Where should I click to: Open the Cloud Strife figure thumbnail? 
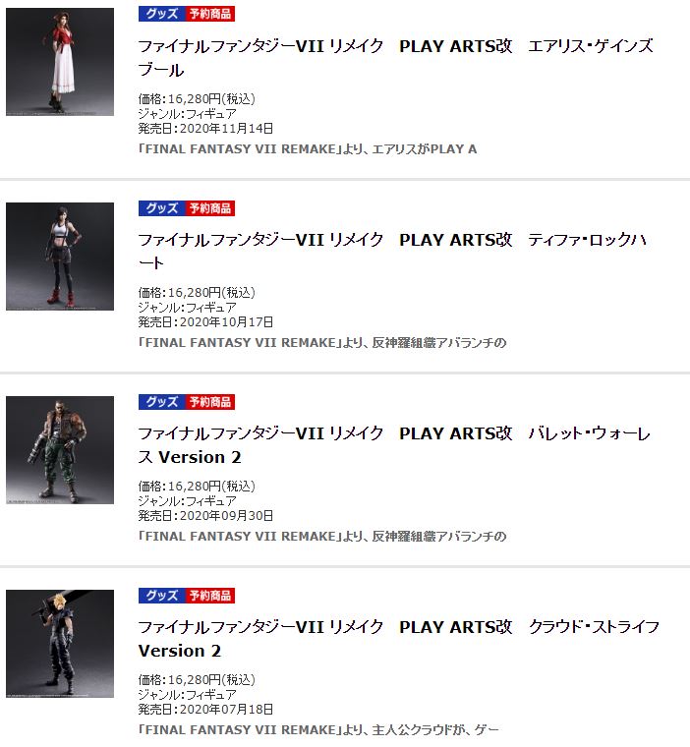60,644
